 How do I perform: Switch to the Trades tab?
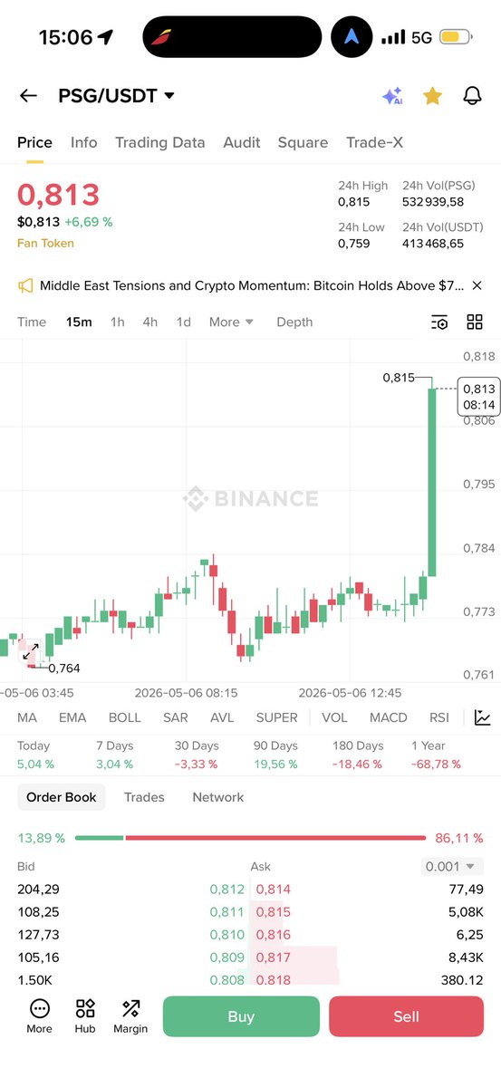coord(144,797)
